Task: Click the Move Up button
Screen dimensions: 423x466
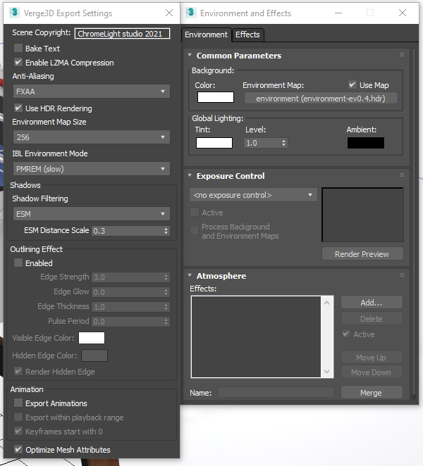Action: 372,357
